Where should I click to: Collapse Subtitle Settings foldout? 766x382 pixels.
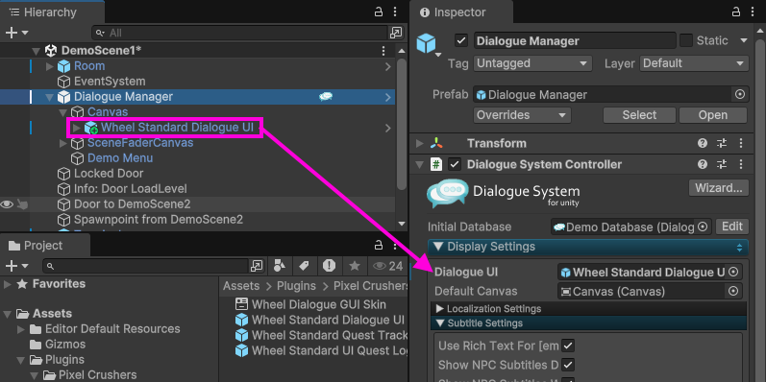click(439, 322)
